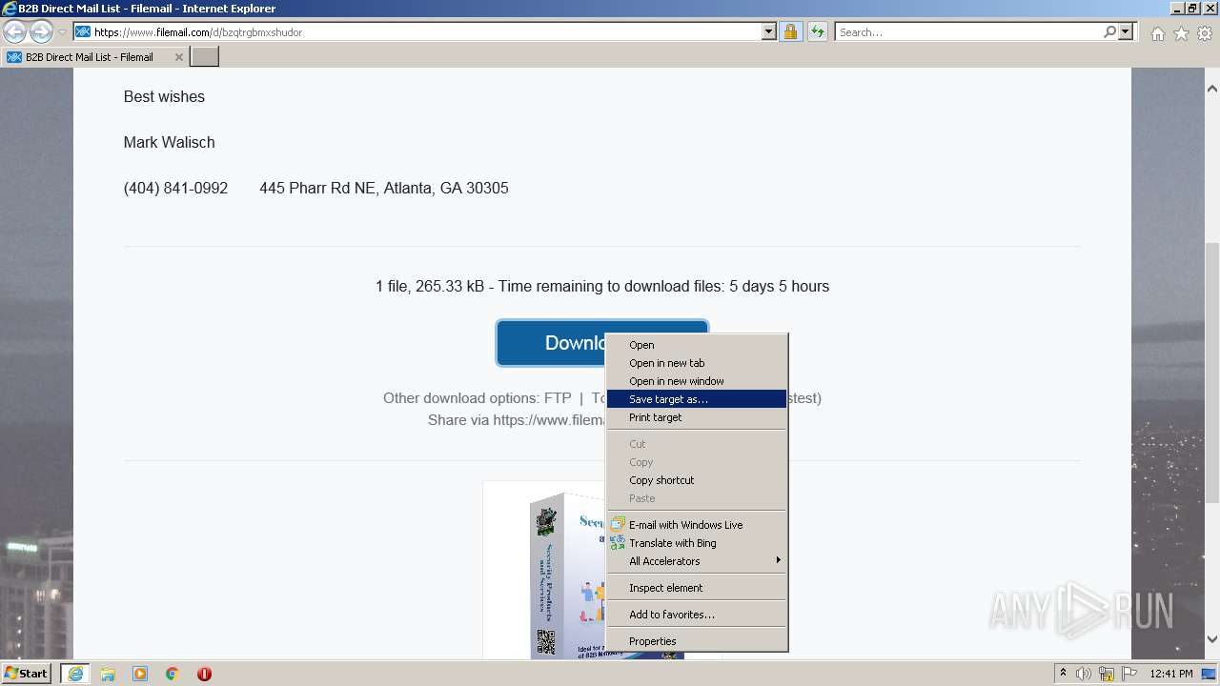Open the Home icon in IE toolbar
This screenshot has width=1220, height=686.
(x=1157, y=33)
